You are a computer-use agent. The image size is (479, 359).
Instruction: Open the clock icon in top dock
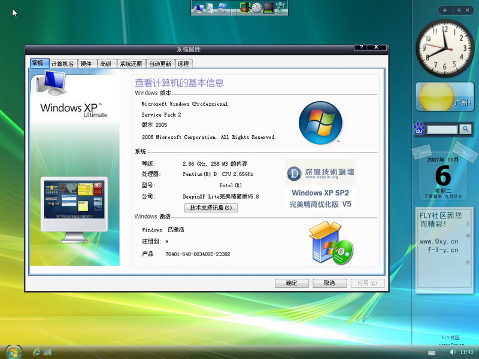click(x=257, y=8)
